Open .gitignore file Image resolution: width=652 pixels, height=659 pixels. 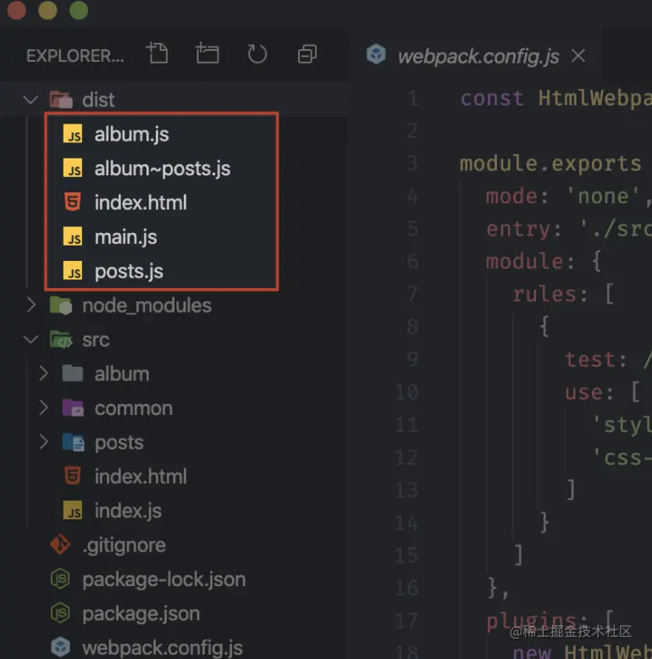pos(124,545)
